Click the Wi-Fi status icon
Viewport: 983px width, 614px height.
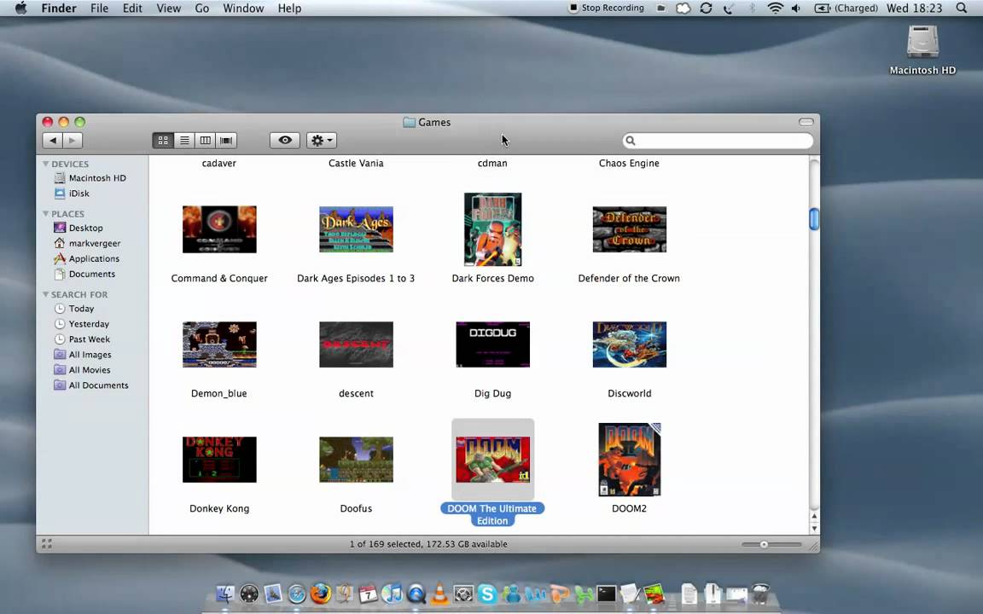click(x=776, y=9)
